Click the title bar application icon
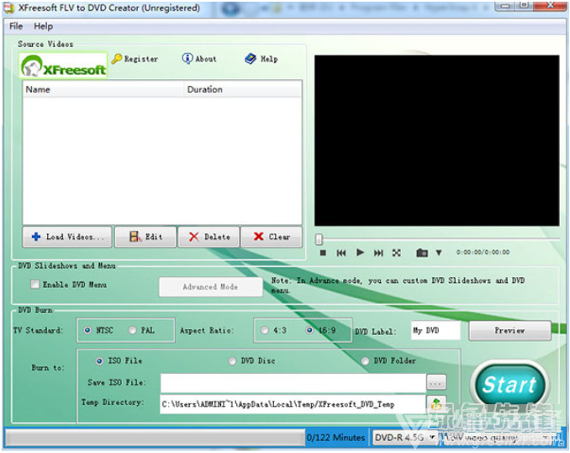570x453 pixels. pos(9,8)
